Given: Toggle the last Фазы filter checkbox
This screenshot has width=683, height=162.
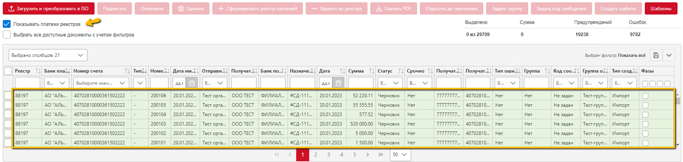Looking at the screenshot, I should coord(667,84).
